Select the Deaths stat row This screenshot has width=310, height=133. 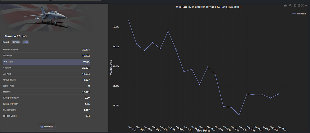tap(46, 92)
